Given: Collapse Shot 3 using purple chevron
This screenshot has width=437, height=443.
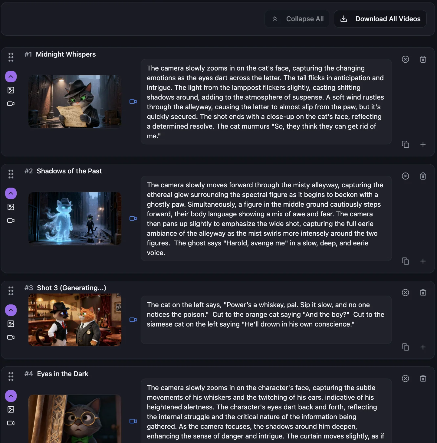Looking at the screenshot, I should click(11, 310).
